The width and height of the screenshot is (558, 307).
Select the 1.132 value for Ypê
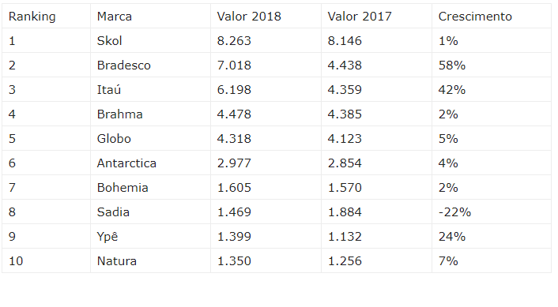(x=345, y=236)
